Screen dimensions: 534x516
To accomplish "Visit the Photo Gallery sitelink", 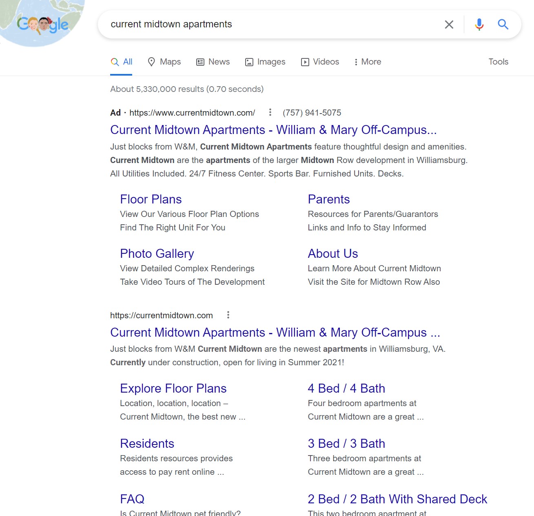I will point(157,253).
